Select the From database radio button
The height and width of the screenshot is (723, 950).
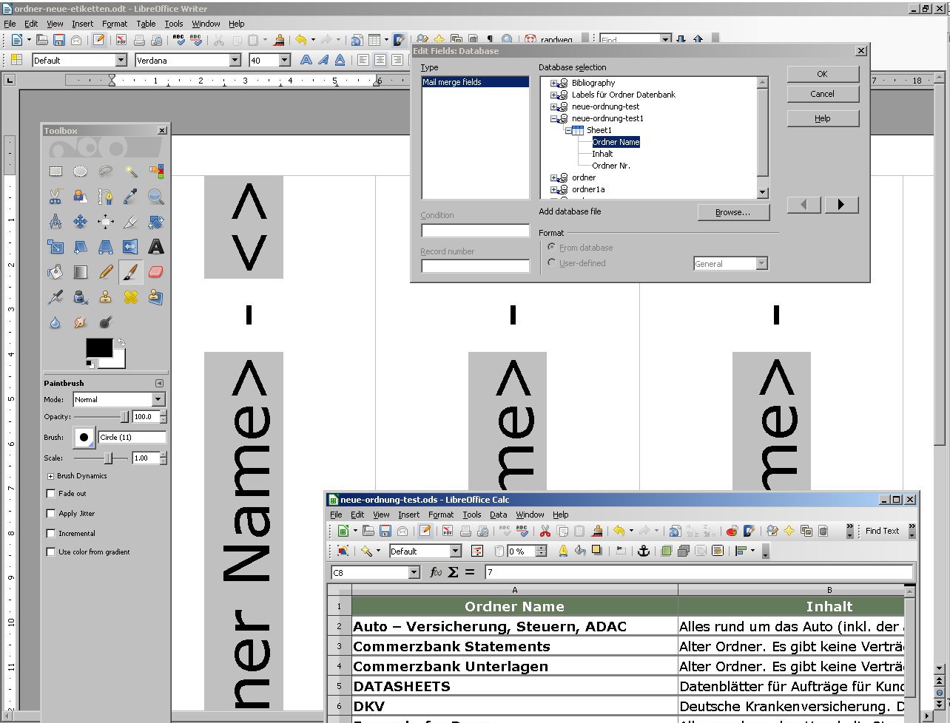(552, 248)
